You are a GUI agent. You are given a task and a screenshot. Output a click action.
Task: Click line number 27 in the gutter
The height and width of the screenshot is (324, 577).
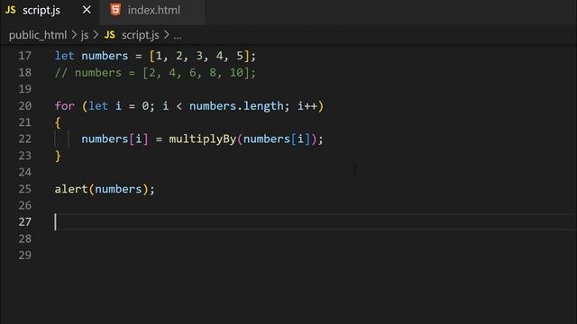[24, 222]
